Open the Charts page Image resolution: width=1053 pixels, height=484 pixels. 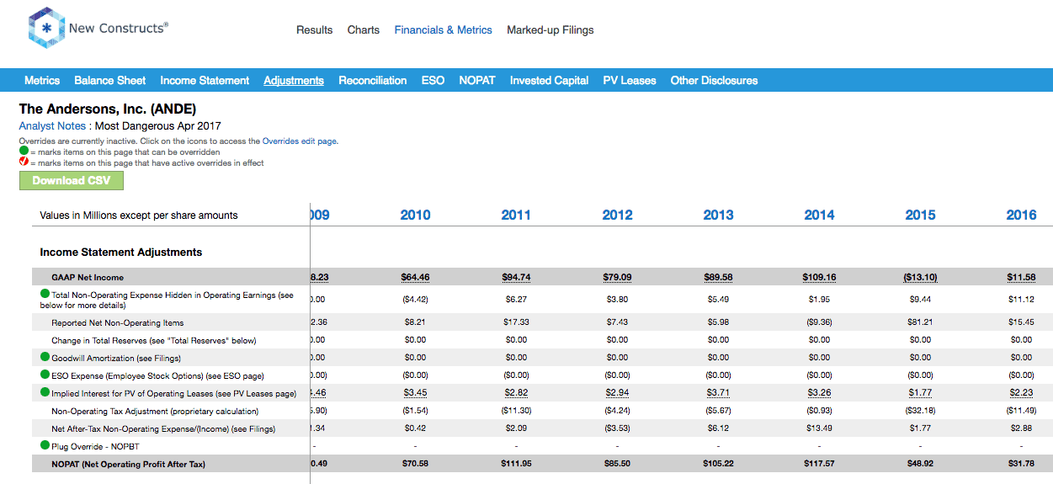tap(364, 29)
